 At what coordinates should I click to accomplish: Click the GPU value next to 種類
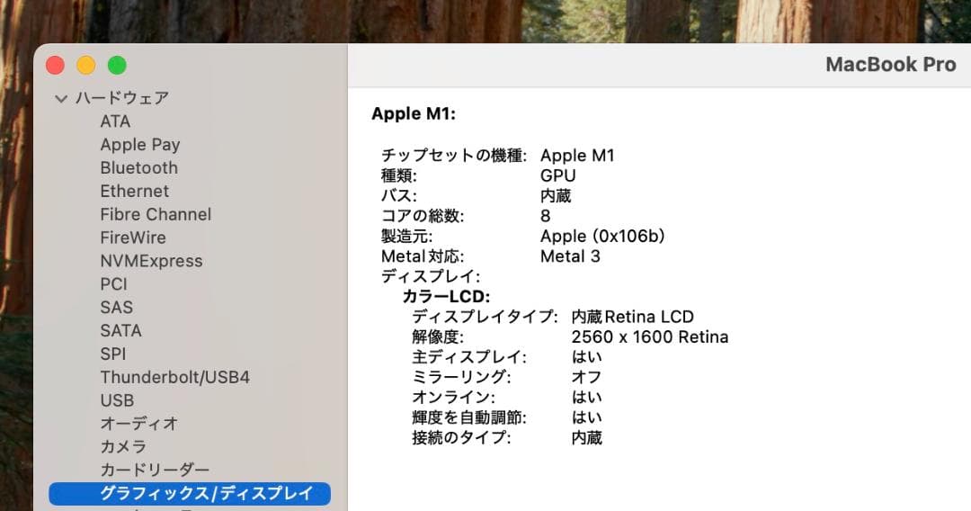(558, 176)
